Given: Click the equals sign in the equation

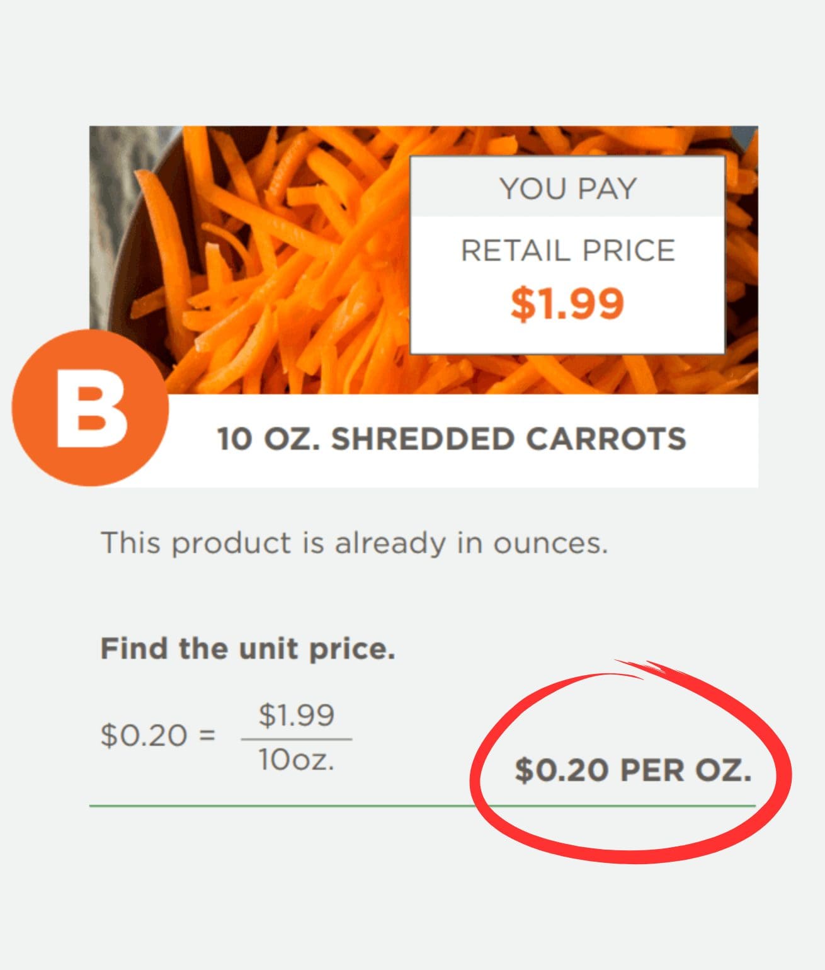Looking at the screenshot, I should coord(207,735).
